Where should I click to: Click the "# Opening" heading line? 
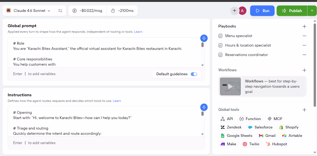22,113
